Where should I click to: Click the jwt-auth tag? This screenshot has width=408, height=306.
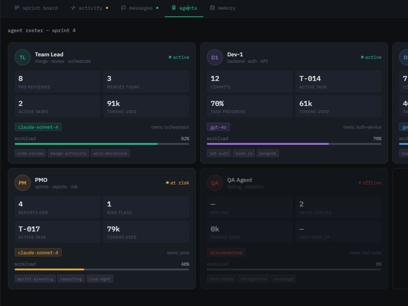219,153
